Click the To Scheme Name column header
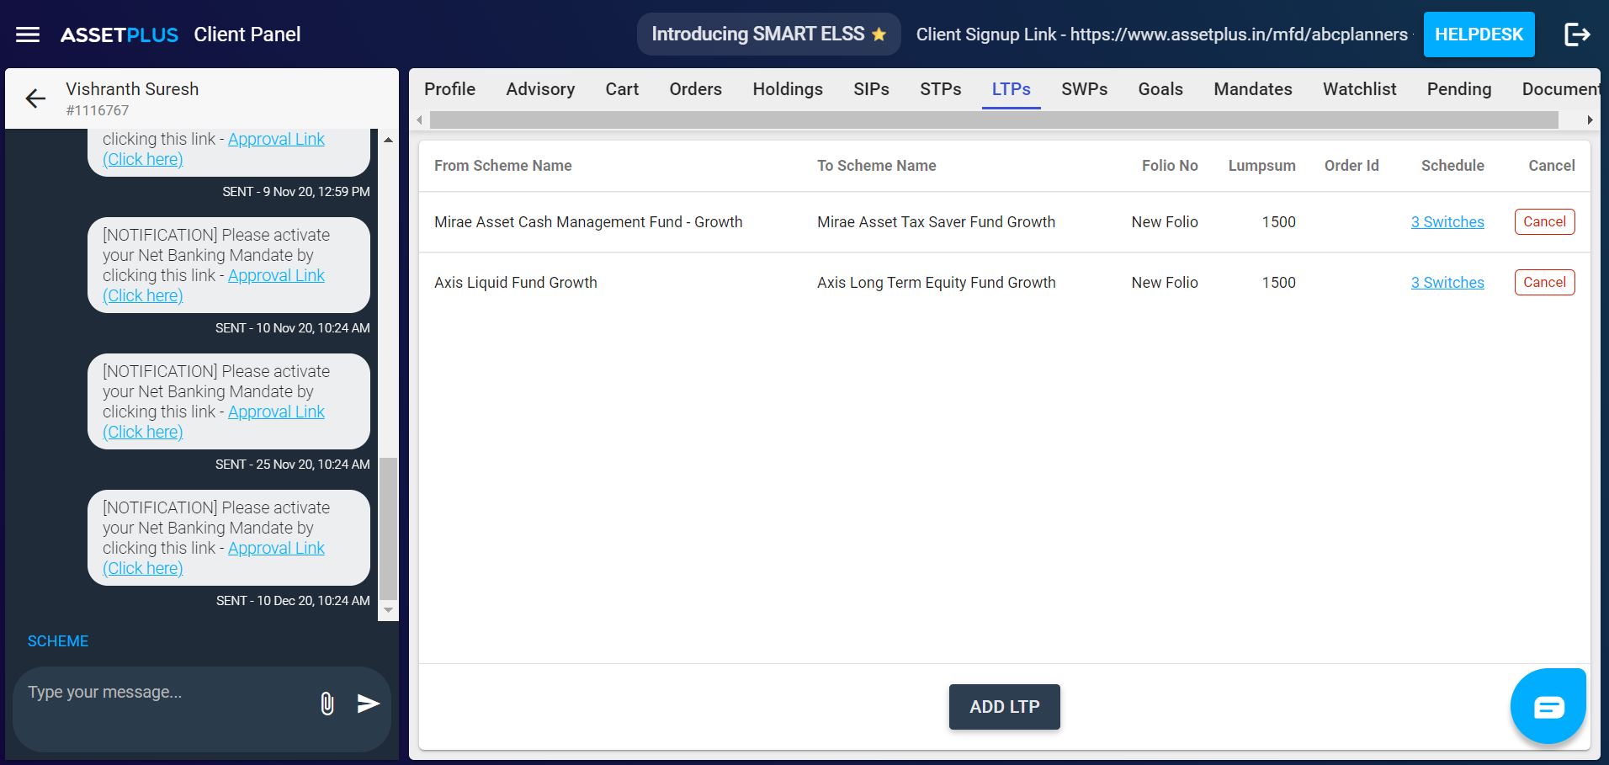The image size is (1609, 765). click(x=876, y=166)
